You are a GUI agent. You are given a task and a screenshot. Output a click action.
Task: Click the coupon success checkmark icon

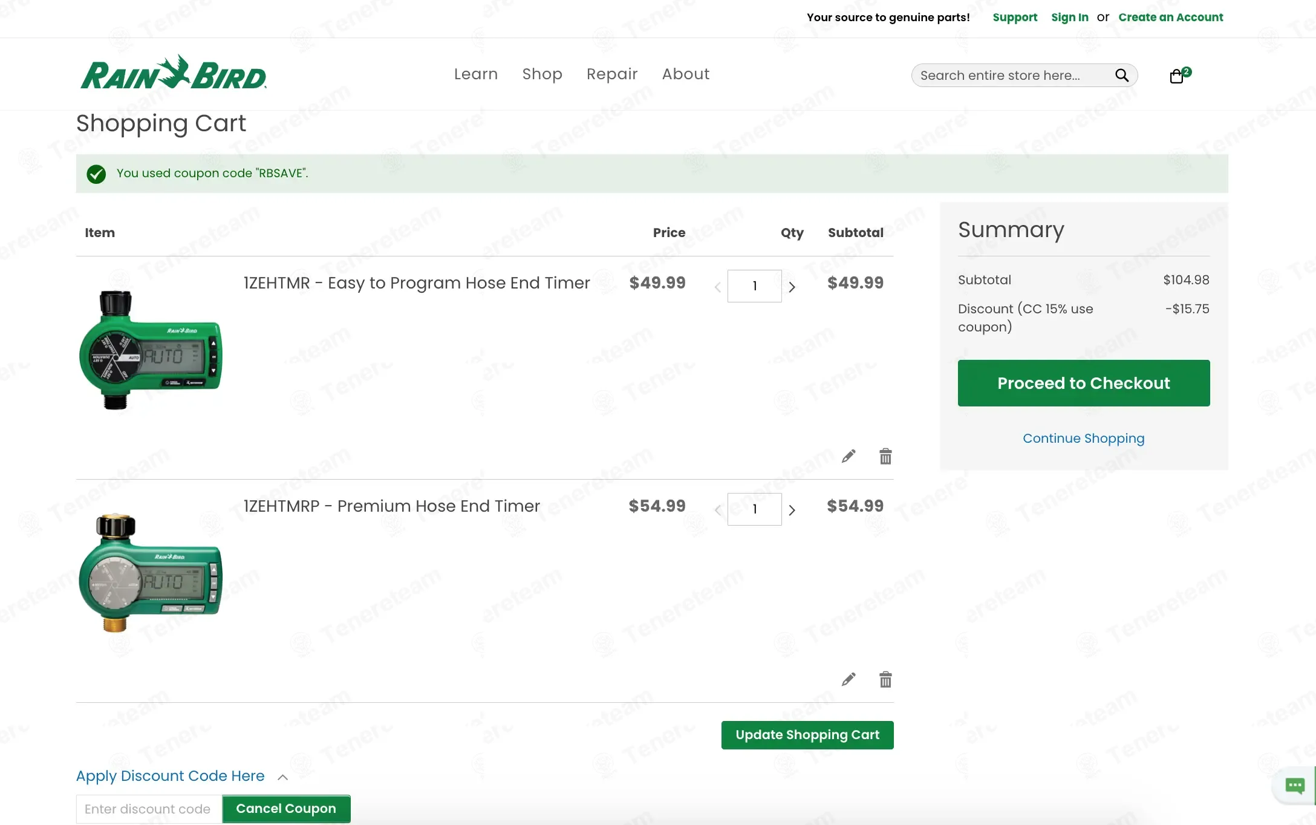pyautogui.click(x=96, y=174)
